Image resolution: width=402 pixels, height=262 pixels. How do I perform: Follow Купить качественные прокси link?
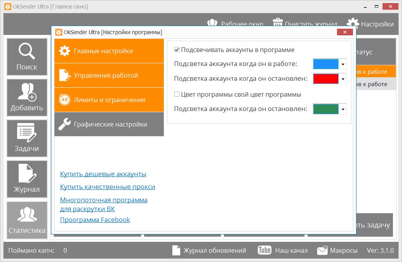[108, 187]
